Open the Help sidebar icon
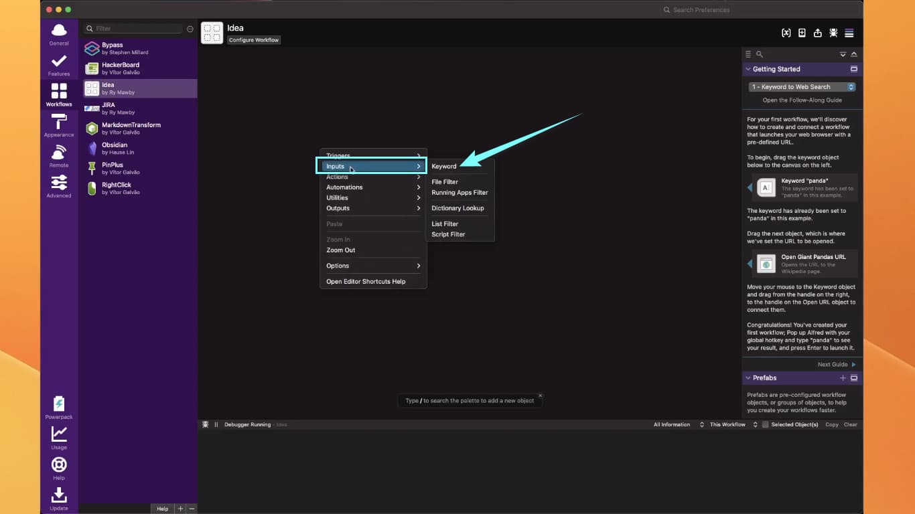915x514 pixels. coord(59,468)
